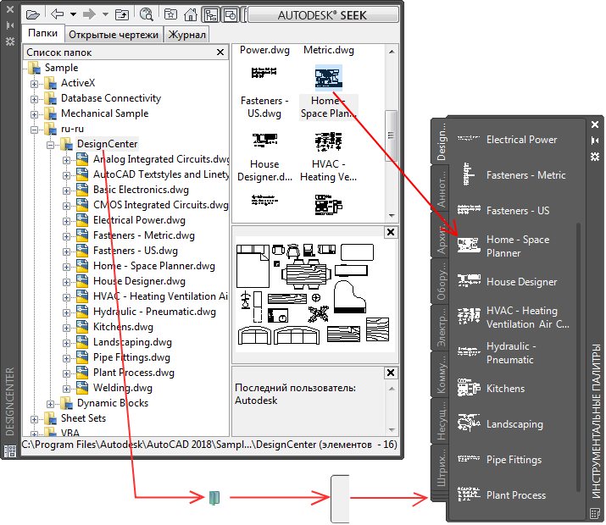Click the Forward arrow toolbar icon
The width and height of the screenshot is (606, 525).
click(x=89, y=14)
